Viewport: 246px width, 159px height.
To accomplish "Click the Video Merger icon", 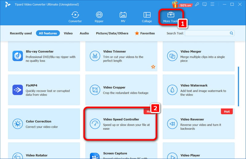I will pyautogui.click(x=172, y=56).
